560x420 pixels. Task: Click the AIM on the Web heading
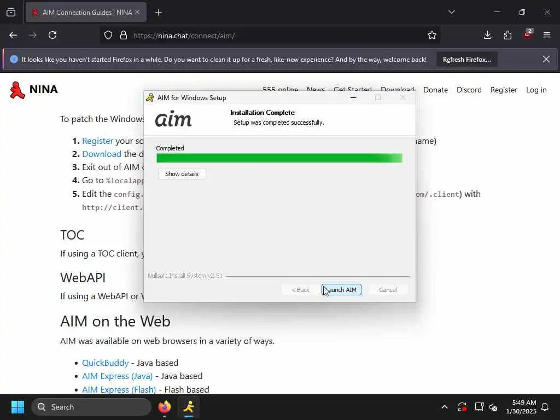pos(115,321)
